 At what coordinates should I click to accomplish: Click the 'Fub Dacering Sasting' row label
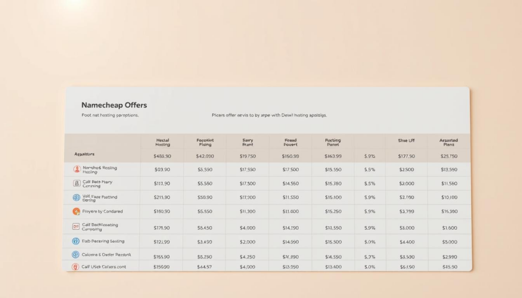(x=103, y=241)
